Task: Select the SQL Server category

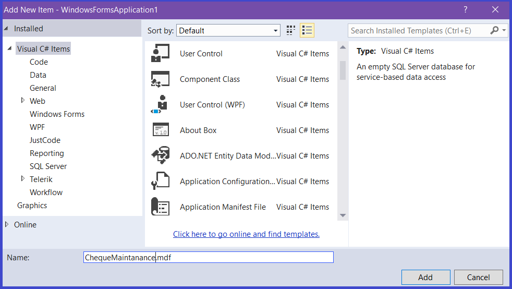Action: pos(48,166)
